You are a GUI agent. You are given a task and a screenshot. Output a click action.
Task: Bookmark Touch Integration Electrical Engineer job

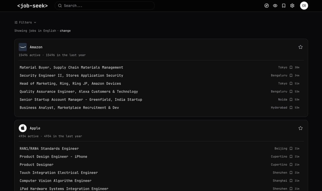pos(291,173)
